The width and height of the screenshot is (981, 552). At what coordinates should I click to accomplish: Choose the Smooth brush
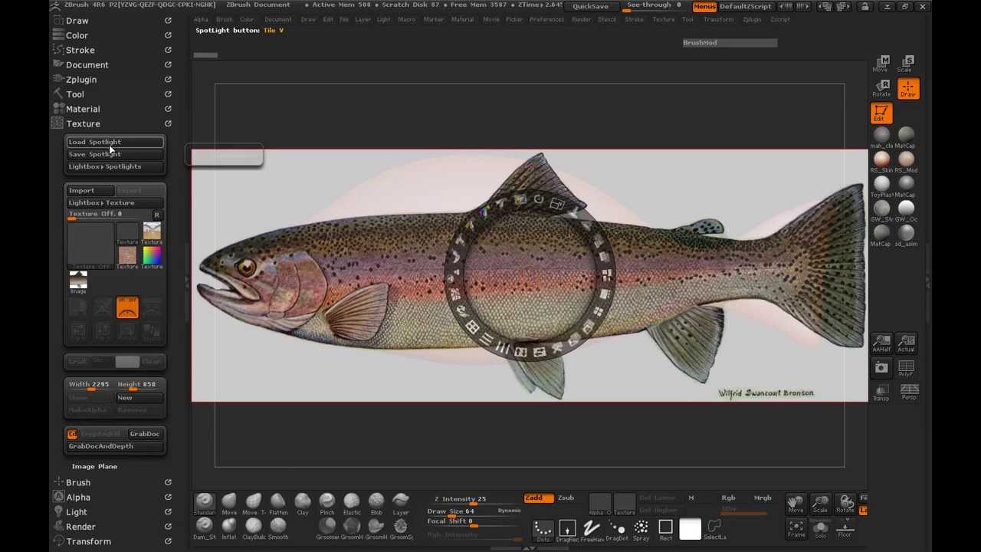(278, 527)
